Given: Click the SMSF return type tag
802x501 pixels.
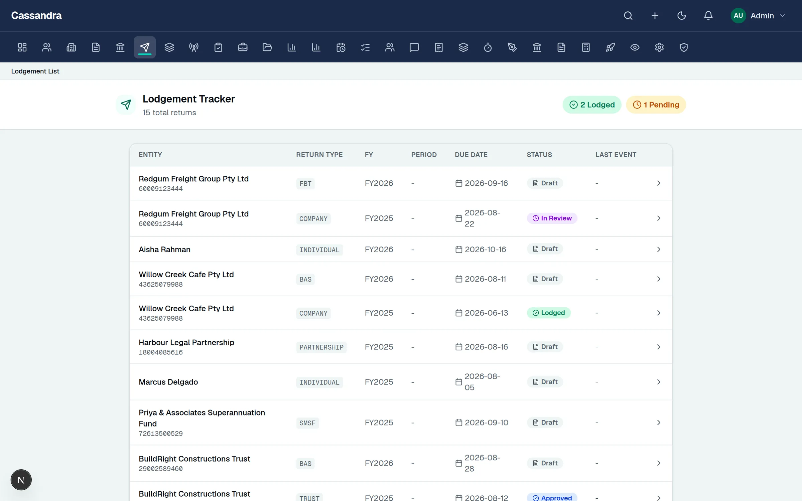Looking at the screenshot, I should pos(307,423).
